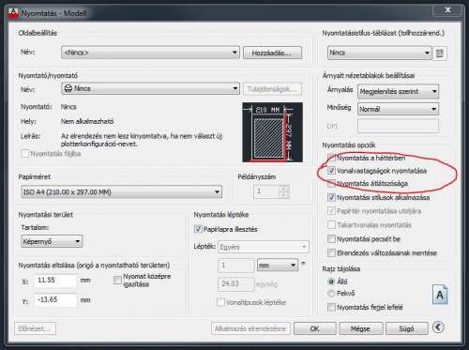Enable Nyomtatási pecsét be checkbox
This screenshot has height=350, width=469.
pos(331,239)
